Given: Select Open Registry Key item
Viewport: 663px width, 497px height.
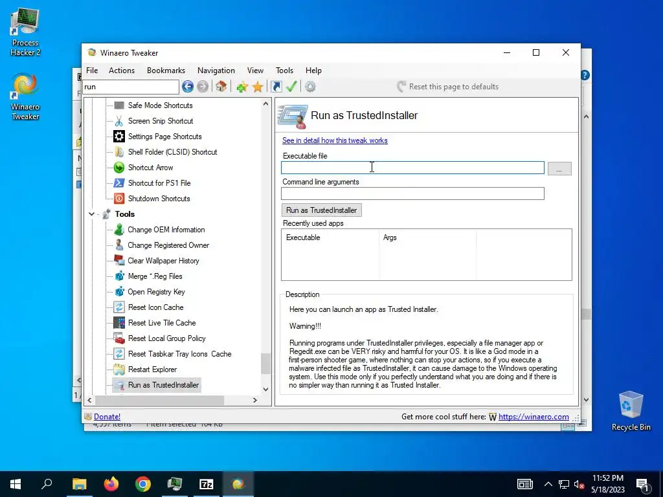Looking at the screenshot, I should tap(156, 292).
